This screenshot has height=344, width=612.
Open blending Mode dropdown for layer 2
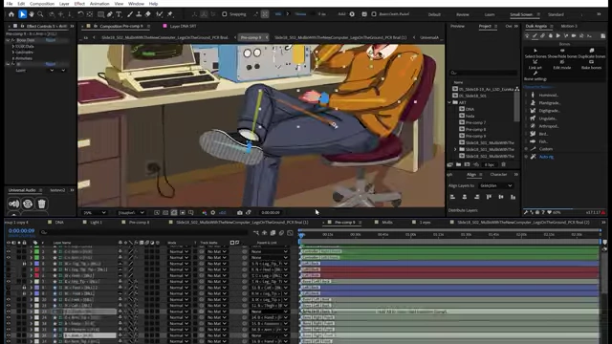pyautogui.click(x=179, y=251)
